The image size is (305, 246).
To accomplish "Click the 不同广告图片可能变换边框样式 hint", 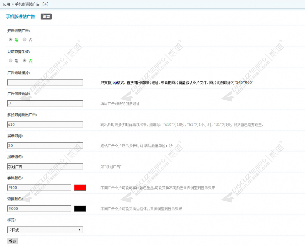I will coord(141,209).
